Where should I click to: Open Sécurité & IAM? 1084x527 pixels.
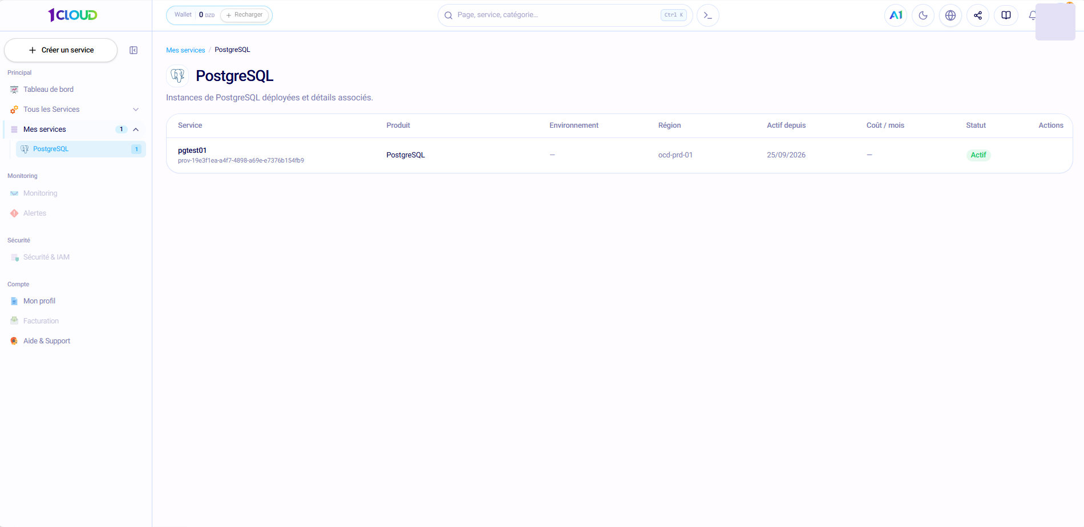(46, 257)
